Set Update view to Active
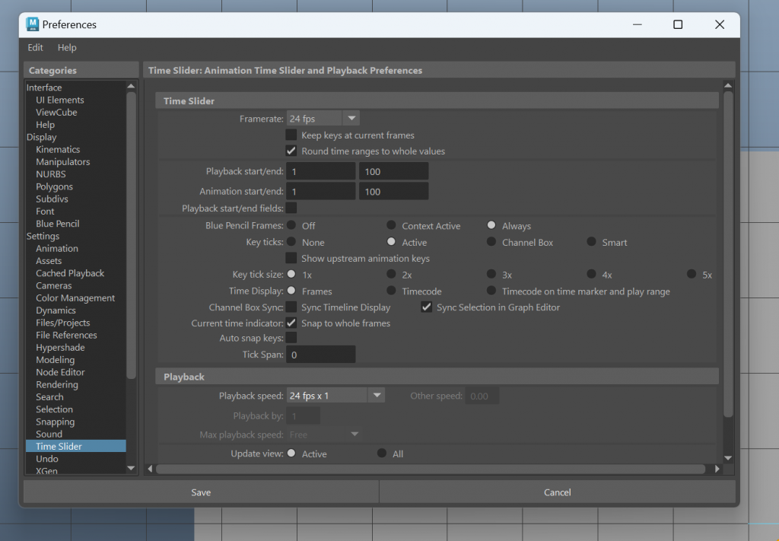779x541 pixels. (x=291, y=453)
